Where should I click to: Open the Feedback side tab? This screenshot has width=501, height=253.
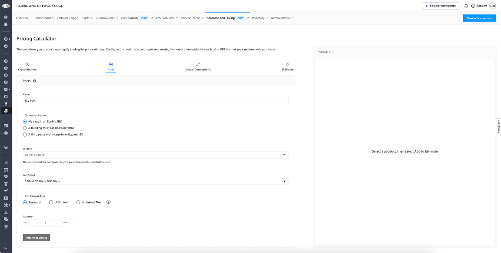[498, 126]
